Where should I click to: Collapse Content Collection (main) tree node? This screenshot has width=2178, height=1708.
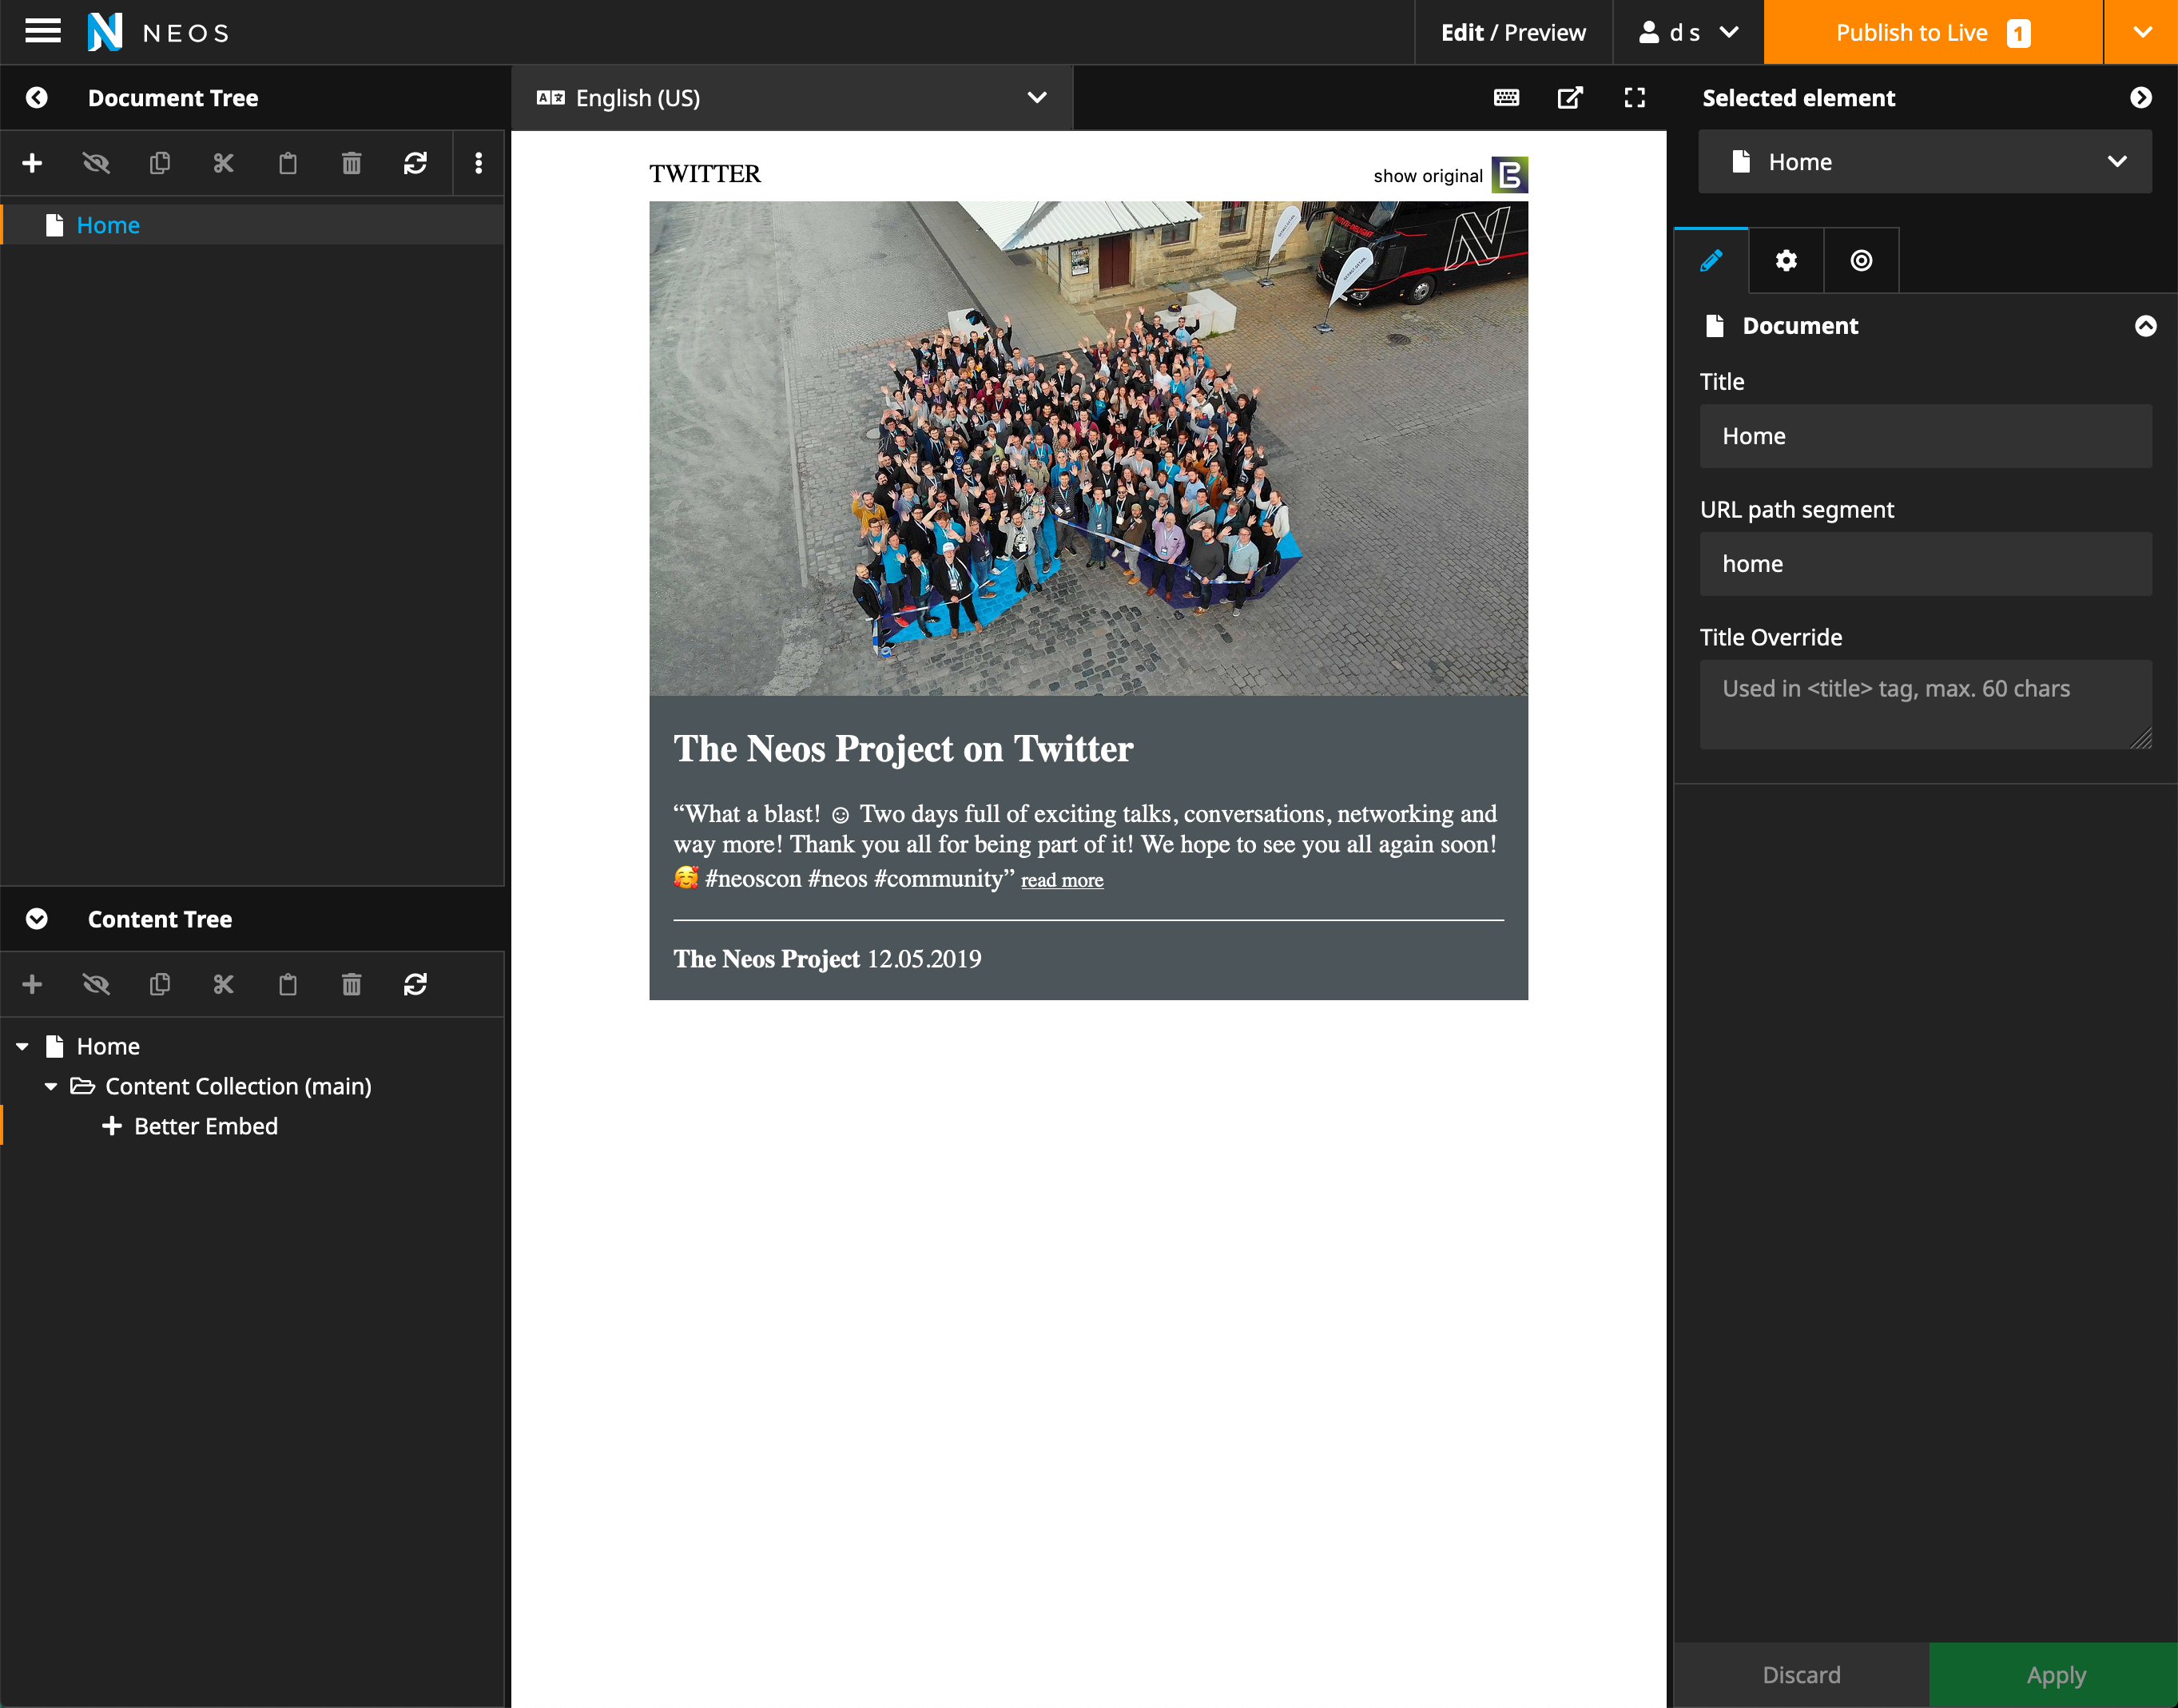click(51, 1086)
